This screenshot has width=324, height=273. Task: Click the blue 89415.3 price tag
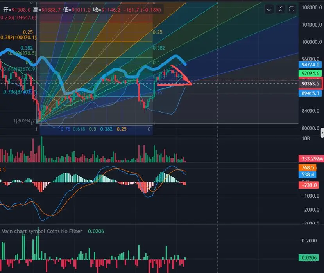click(x=310, y=93)
